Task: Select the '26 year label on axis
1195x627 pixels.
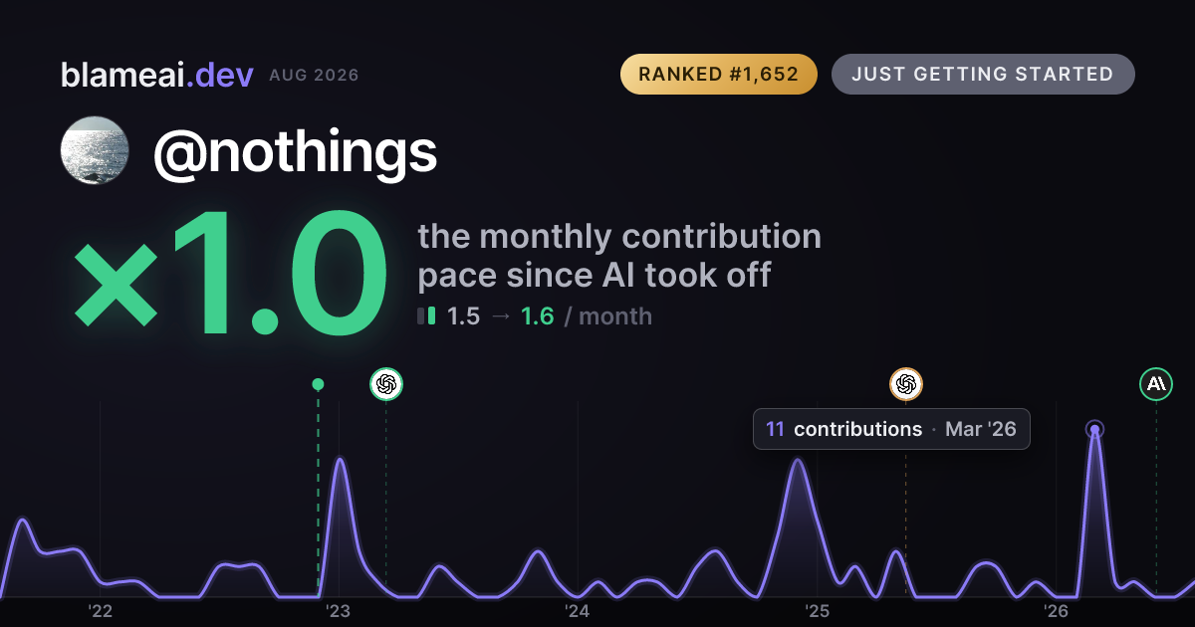Action: [1056, 610]
